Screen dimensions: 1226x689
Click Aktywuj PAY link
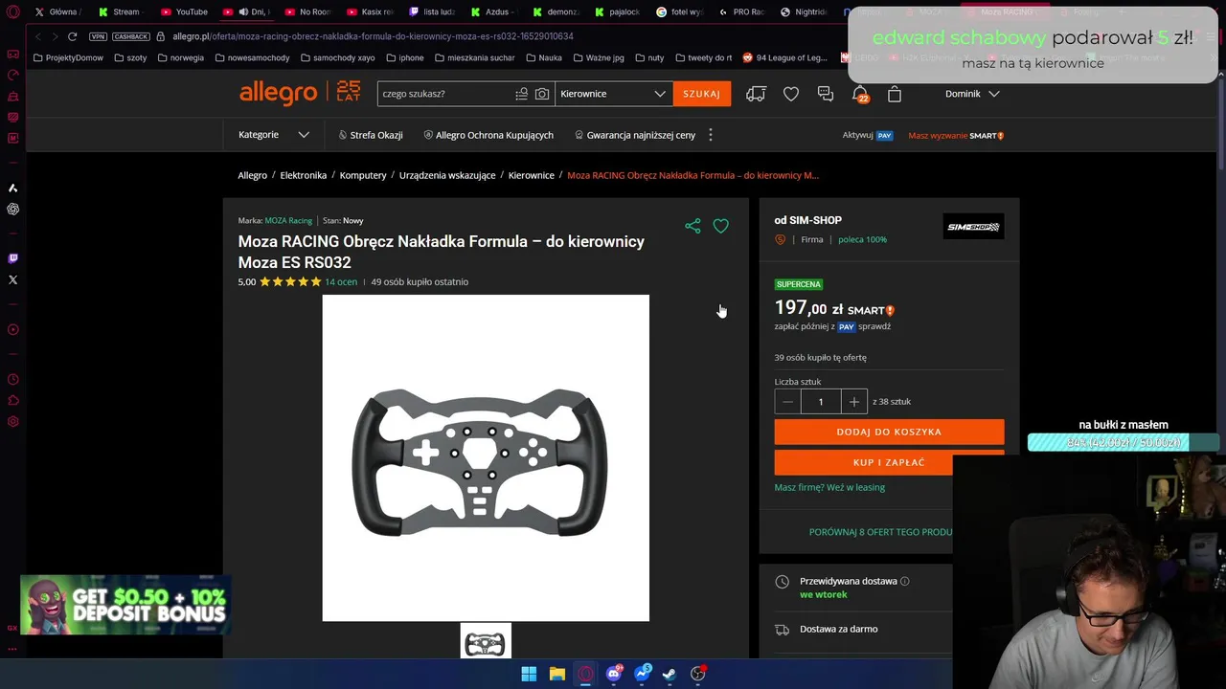click(868, 136)
